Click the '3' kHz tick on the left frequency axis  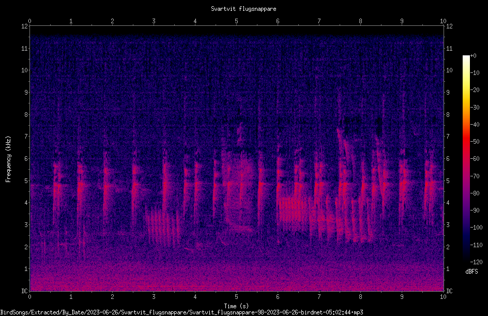tap(26, 225)
